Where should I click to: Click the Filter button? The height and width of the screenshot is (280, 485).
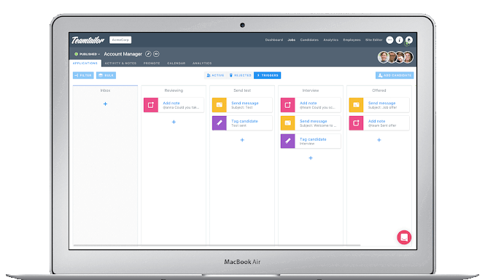(83, 75)
